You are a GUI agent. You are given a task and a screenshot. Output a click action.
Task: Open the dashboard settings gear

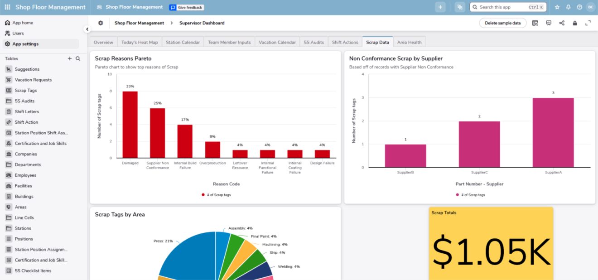click(x=101, y=23)
